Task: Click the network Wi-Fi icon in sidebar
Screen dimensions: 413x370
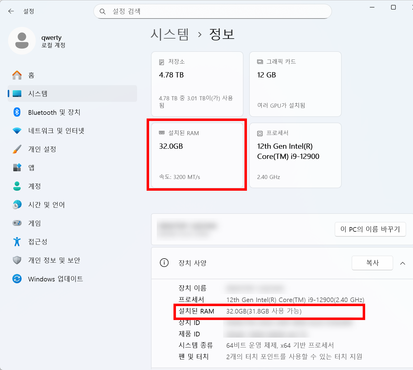Action: 17,131
